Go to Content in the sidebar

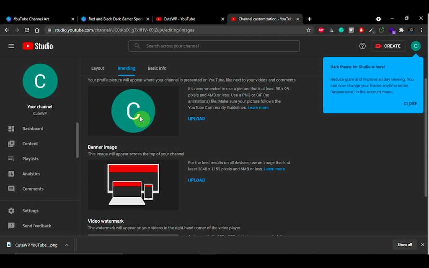click(x=30, y=144)
